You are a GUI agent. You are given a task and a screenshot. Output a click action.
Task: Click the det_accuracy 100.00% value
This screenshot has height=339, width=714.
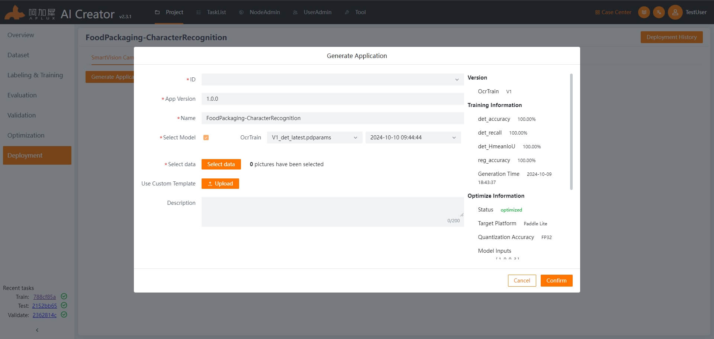[527, 119]
